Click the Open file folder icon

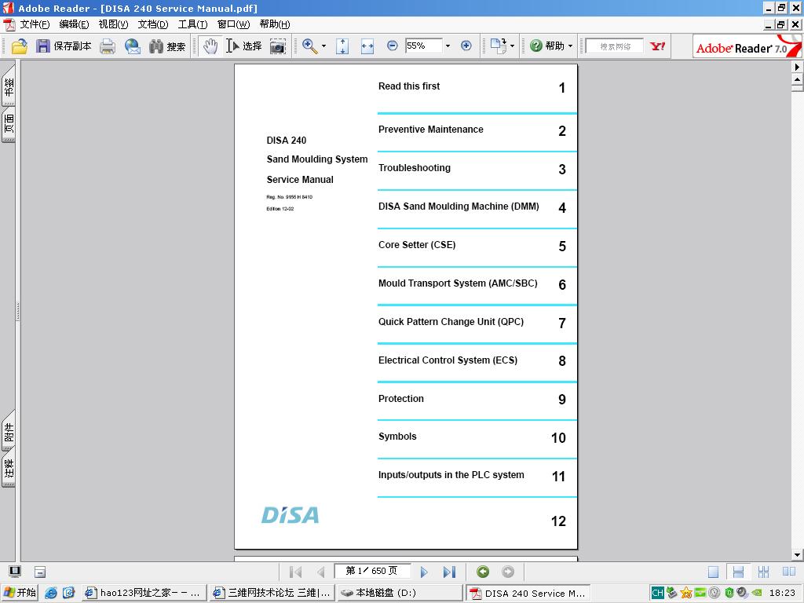click(19, 46)
